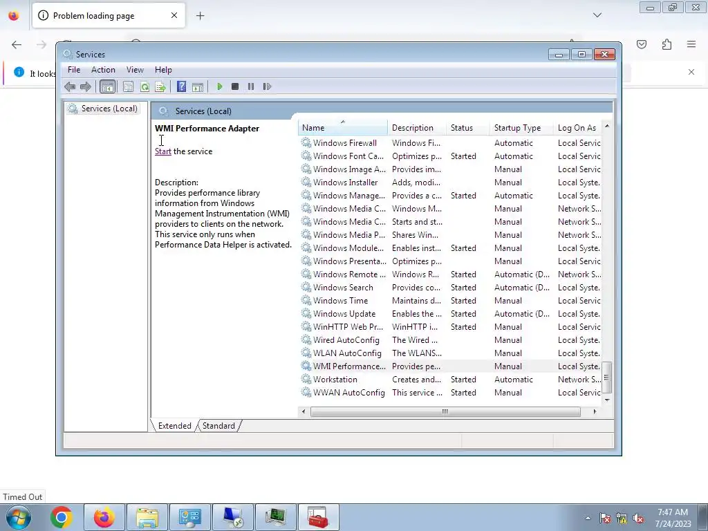Click the gear icon beside WinHTTP Web Proxy
The width and height of the screenshot is (708, 531).
tap(306, 326)
